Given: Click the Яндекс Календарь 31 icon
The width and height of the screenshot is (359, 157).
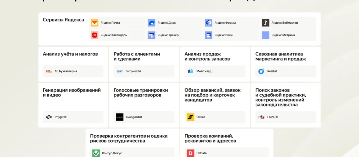Looking at the screenshot, I should click(95, 35).
